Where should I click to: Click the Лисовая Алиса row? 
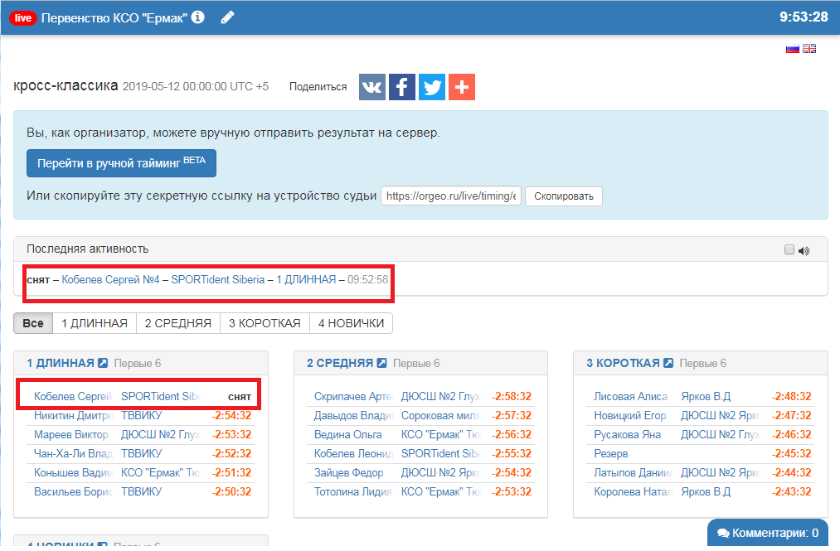tap(701, 397)
